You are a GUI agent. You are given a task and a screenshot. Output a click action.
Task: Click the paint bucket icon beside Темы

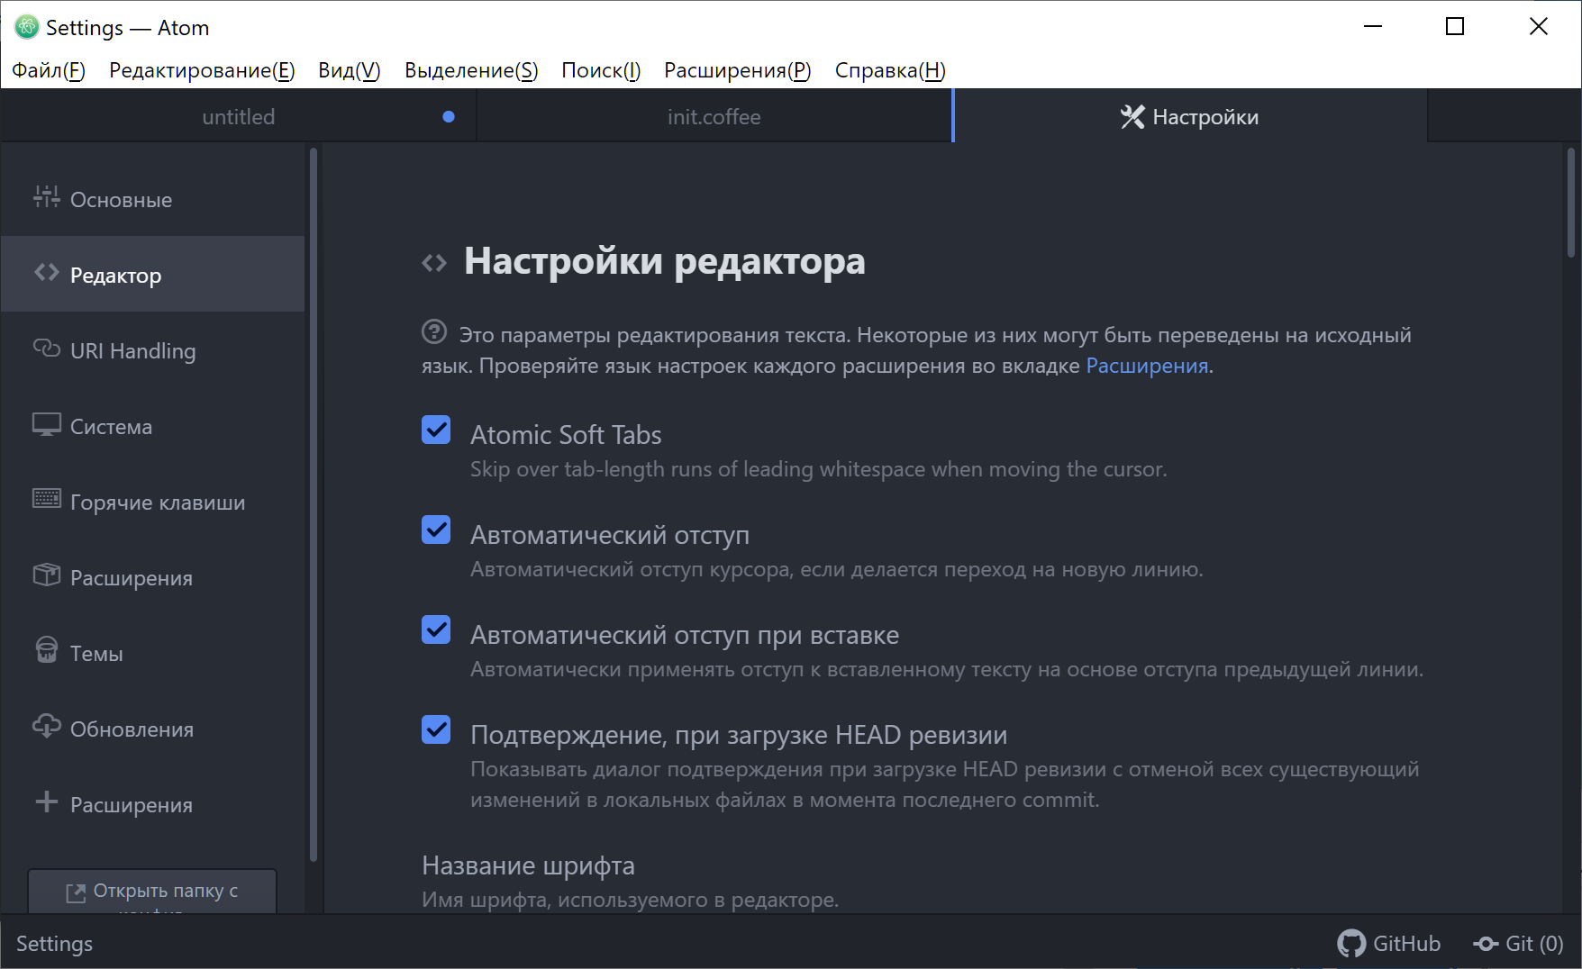pos(47,650)
